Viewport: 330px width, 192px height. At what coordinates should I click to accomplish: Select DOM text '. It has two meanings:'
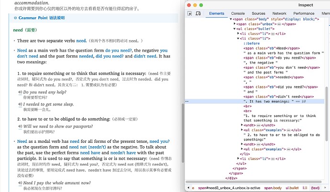point(269,101)
